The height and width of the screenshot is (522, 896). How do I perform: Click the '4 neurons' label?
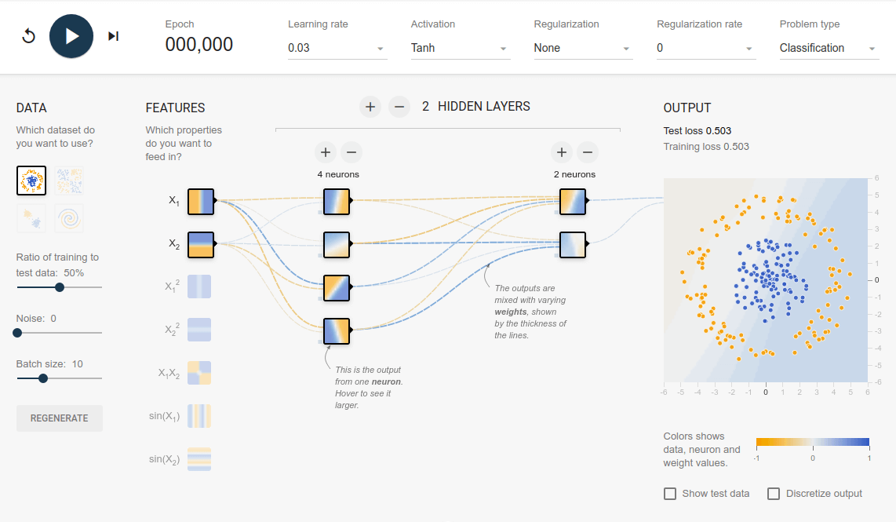[x=338, y=174]
